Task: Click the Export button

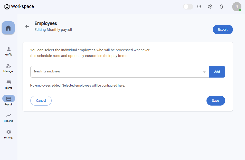Action: click(x=223, y=30)
